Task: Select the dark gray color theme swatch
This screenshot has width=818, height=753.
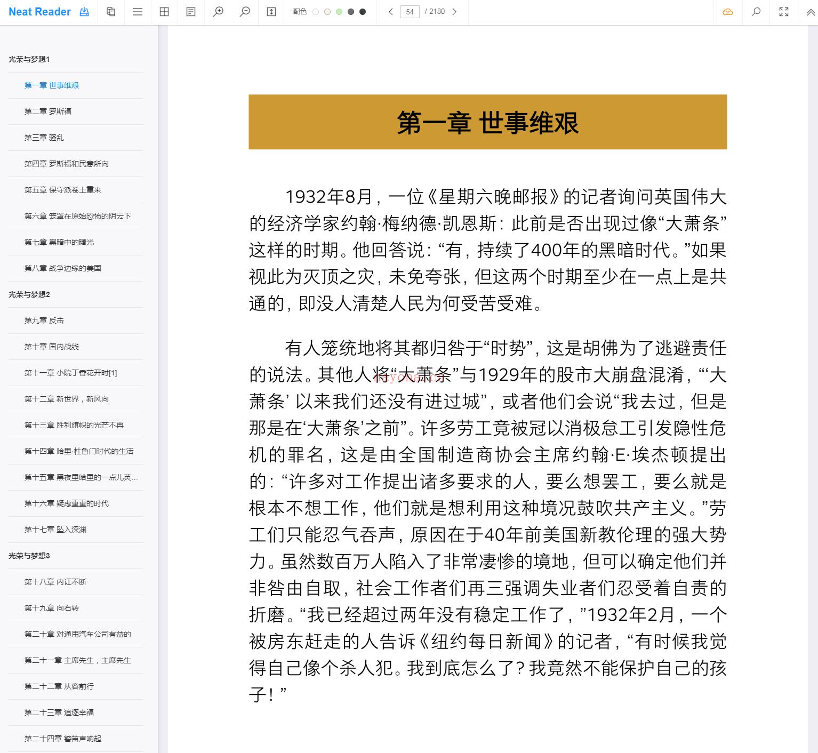Action: click(351, 12)
